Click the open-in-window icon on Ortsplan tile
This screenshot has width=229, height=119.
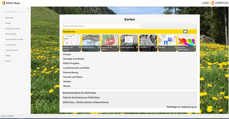pos(175,47)
